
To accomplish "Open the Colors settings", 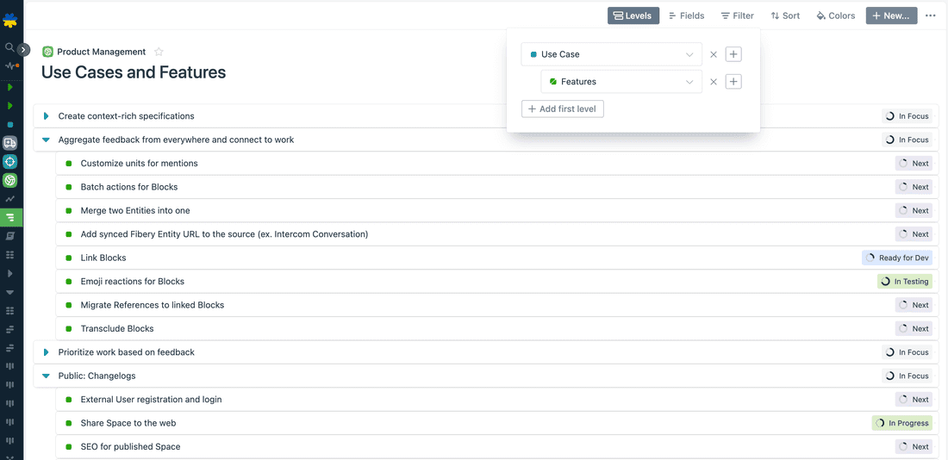I will coord(835,16).
